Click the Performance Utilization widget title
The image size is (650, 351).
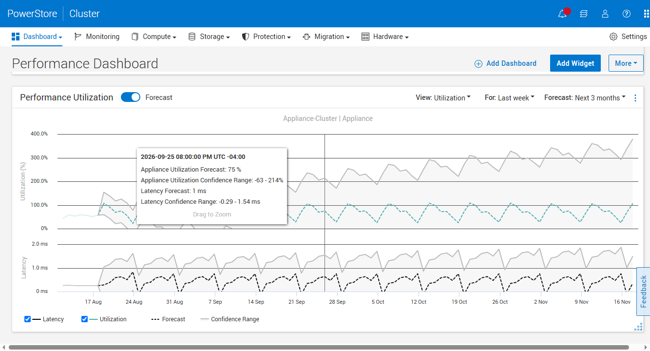click(67, 97)
